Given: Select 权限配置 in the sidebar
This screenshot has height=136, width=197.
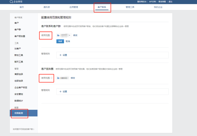Looking at the screenshot, I should pyautogui.click(x=19, y=113).
